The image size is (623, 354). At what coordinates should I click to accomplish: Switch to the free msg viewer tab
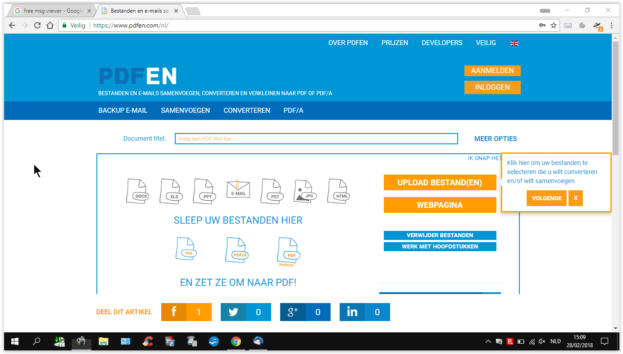[51, 11]
